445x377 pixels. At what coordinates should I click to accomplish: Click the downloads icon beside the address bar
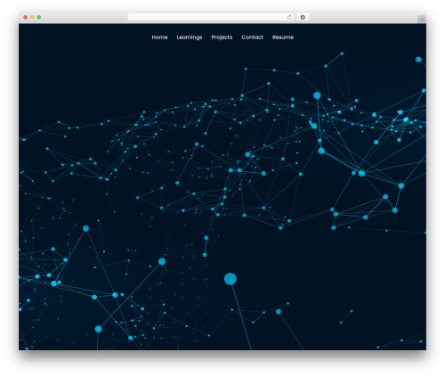pyautogui.click(x=303, y=17)
